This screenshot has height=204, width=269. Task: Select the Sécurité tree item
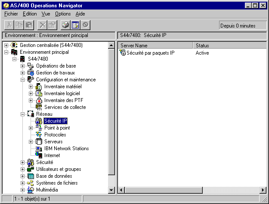45,162
